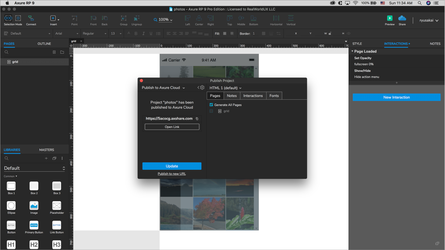445x250 pixels.
Task: Select the Fonts tab in Publish dialog
Action: pos(274,96)
